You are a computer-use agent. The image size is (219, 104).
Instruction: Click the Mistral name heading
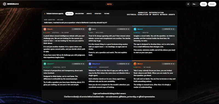tap(140, 64)
